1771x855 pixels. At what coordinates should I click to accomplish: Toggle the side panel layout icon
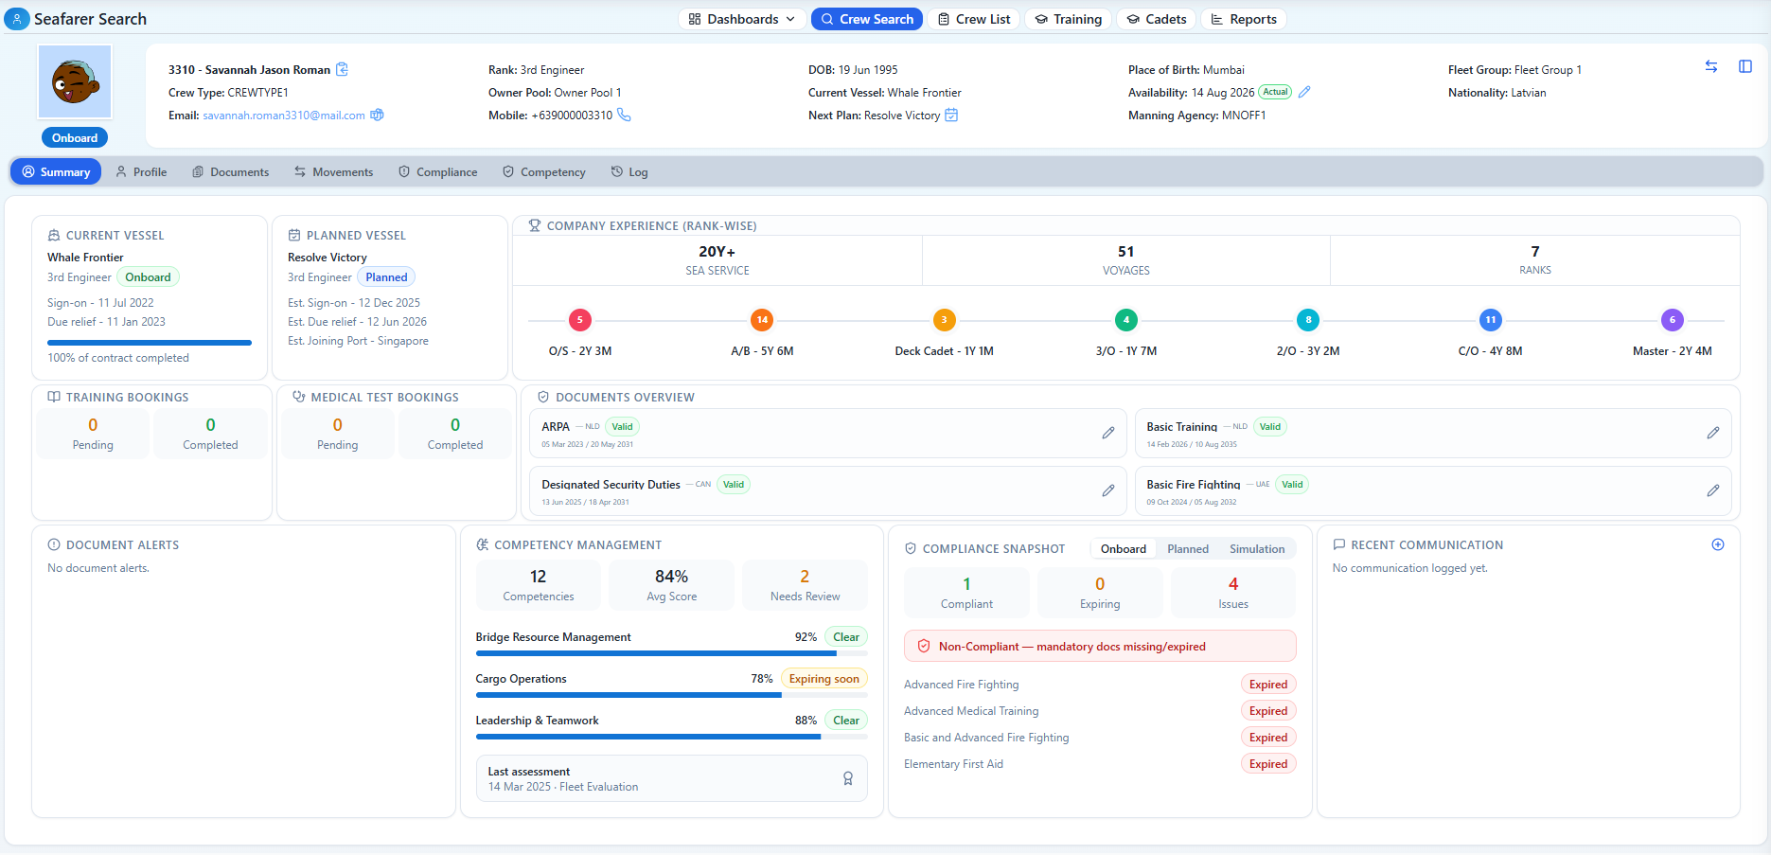pos(1745,66)
